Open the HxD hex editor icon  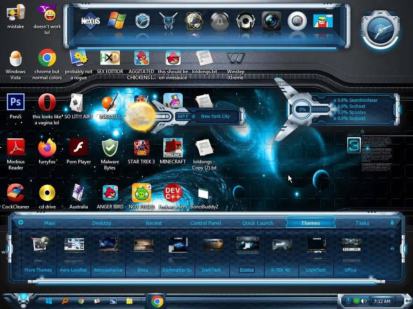pos(110,58)
